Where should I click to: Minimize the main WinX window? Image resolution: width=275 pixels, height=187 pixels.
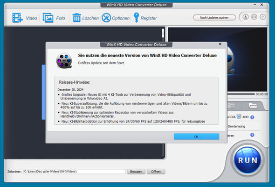tap(255, 5)
